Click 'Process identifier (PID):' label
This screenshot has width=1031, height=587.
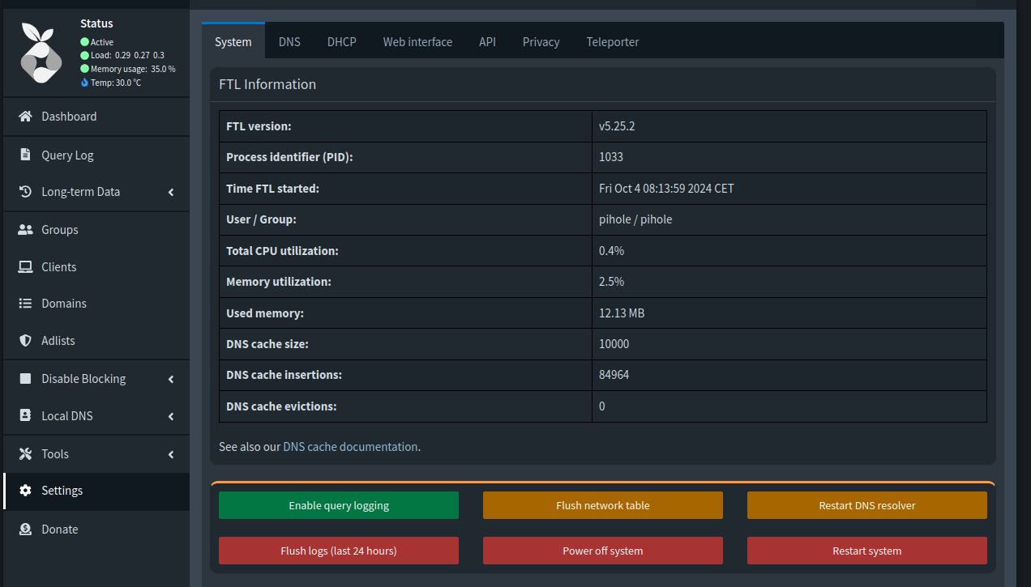pos(289,157)
